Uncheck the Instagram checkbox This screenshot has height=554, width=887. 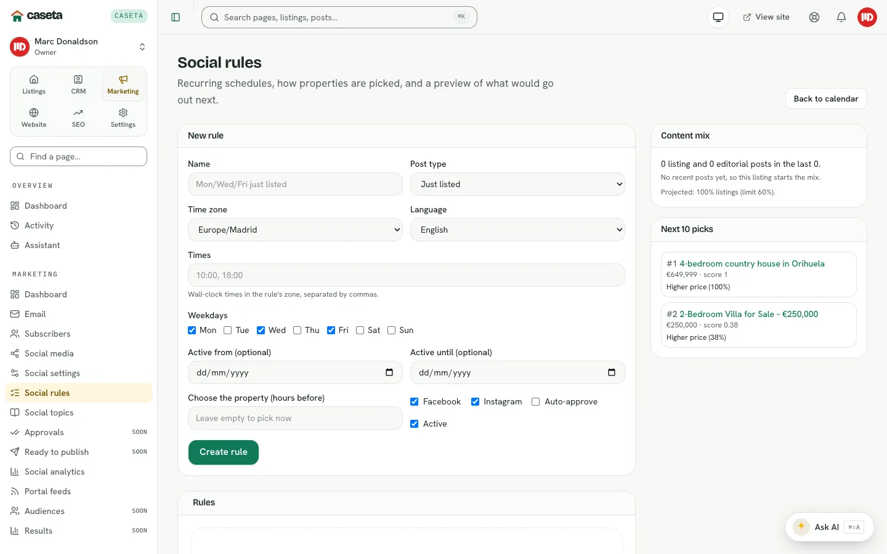pos(476,402)
